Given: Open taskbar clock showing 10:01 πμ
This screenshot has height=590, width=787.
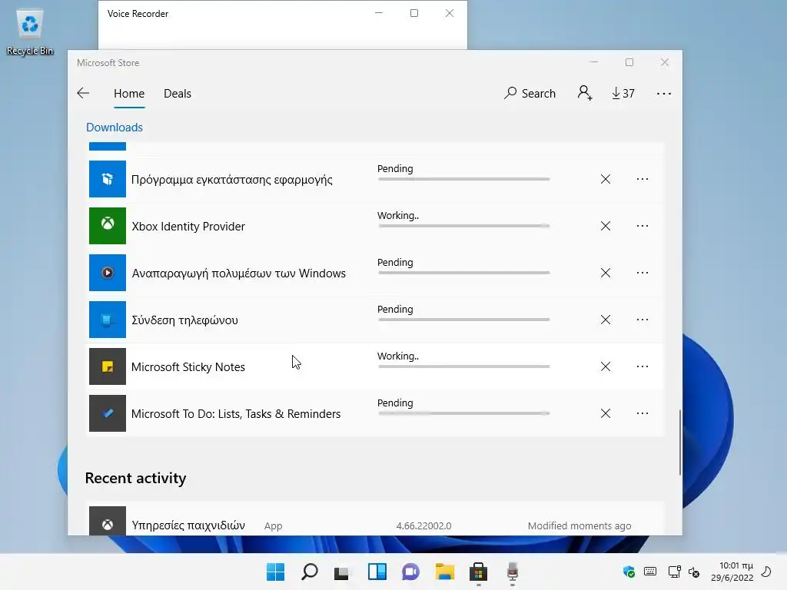Looking at the screenshot, I should click(732, 572).
